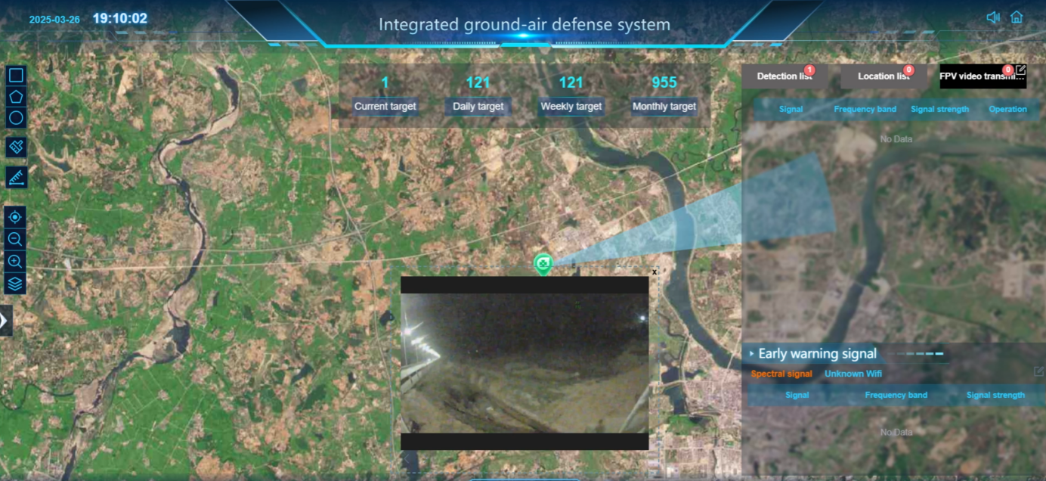Viewport: 1046px width, 481px height.
Task: Select the circle drawing tool
Action: (16, 118)
